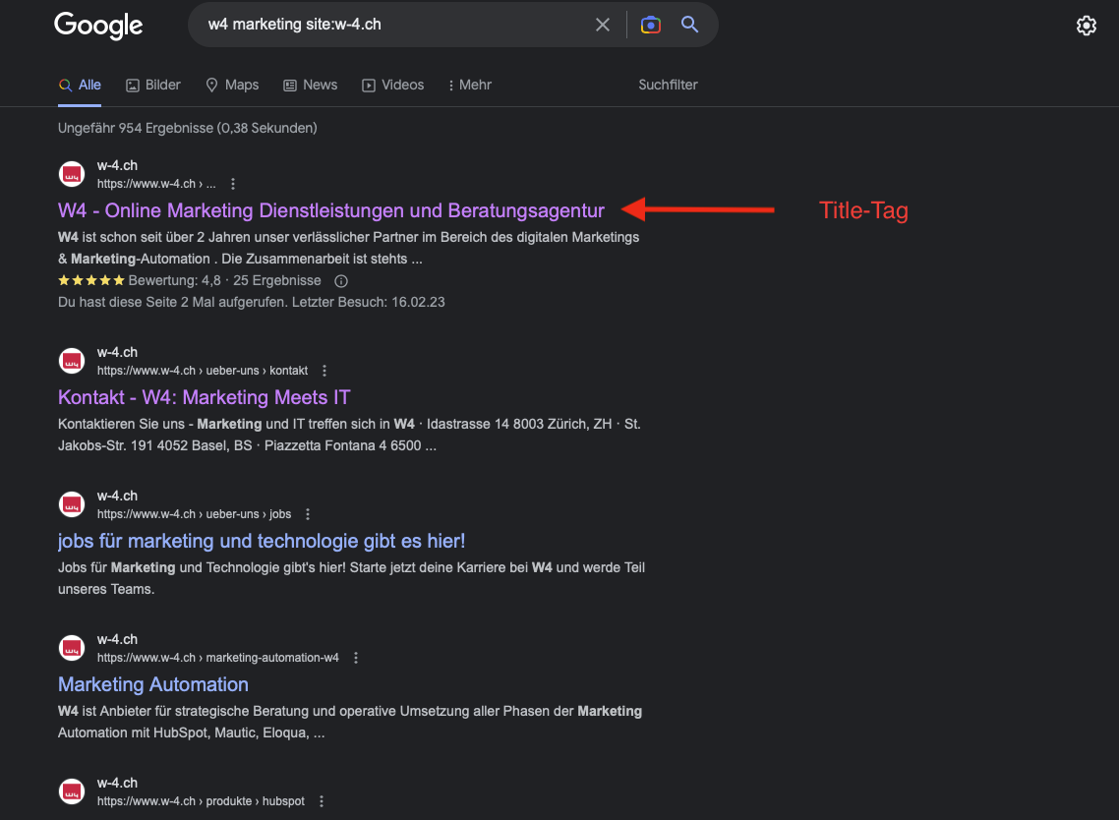The width and height of the screenshot is (1119, 820).
Task: Click snippet starting 'W4 ist Anbieter für strategische Beratung'
Action: pos(350,722)
